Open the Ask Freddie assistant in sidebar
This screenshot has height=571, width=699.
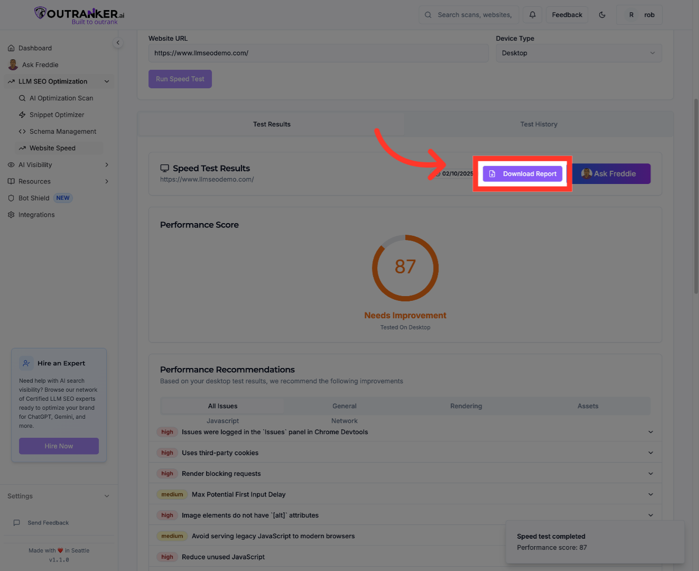(40, 65)
